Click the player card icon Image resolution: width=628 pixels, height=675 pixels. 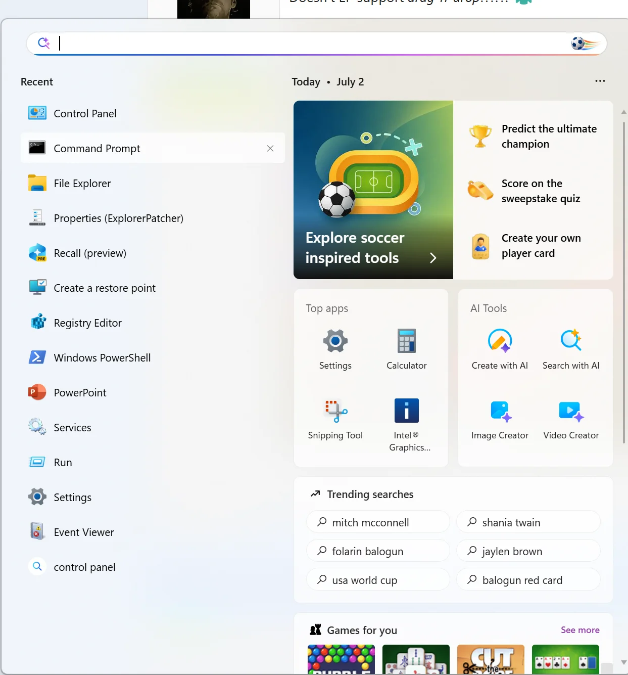(x=480, y=246)
